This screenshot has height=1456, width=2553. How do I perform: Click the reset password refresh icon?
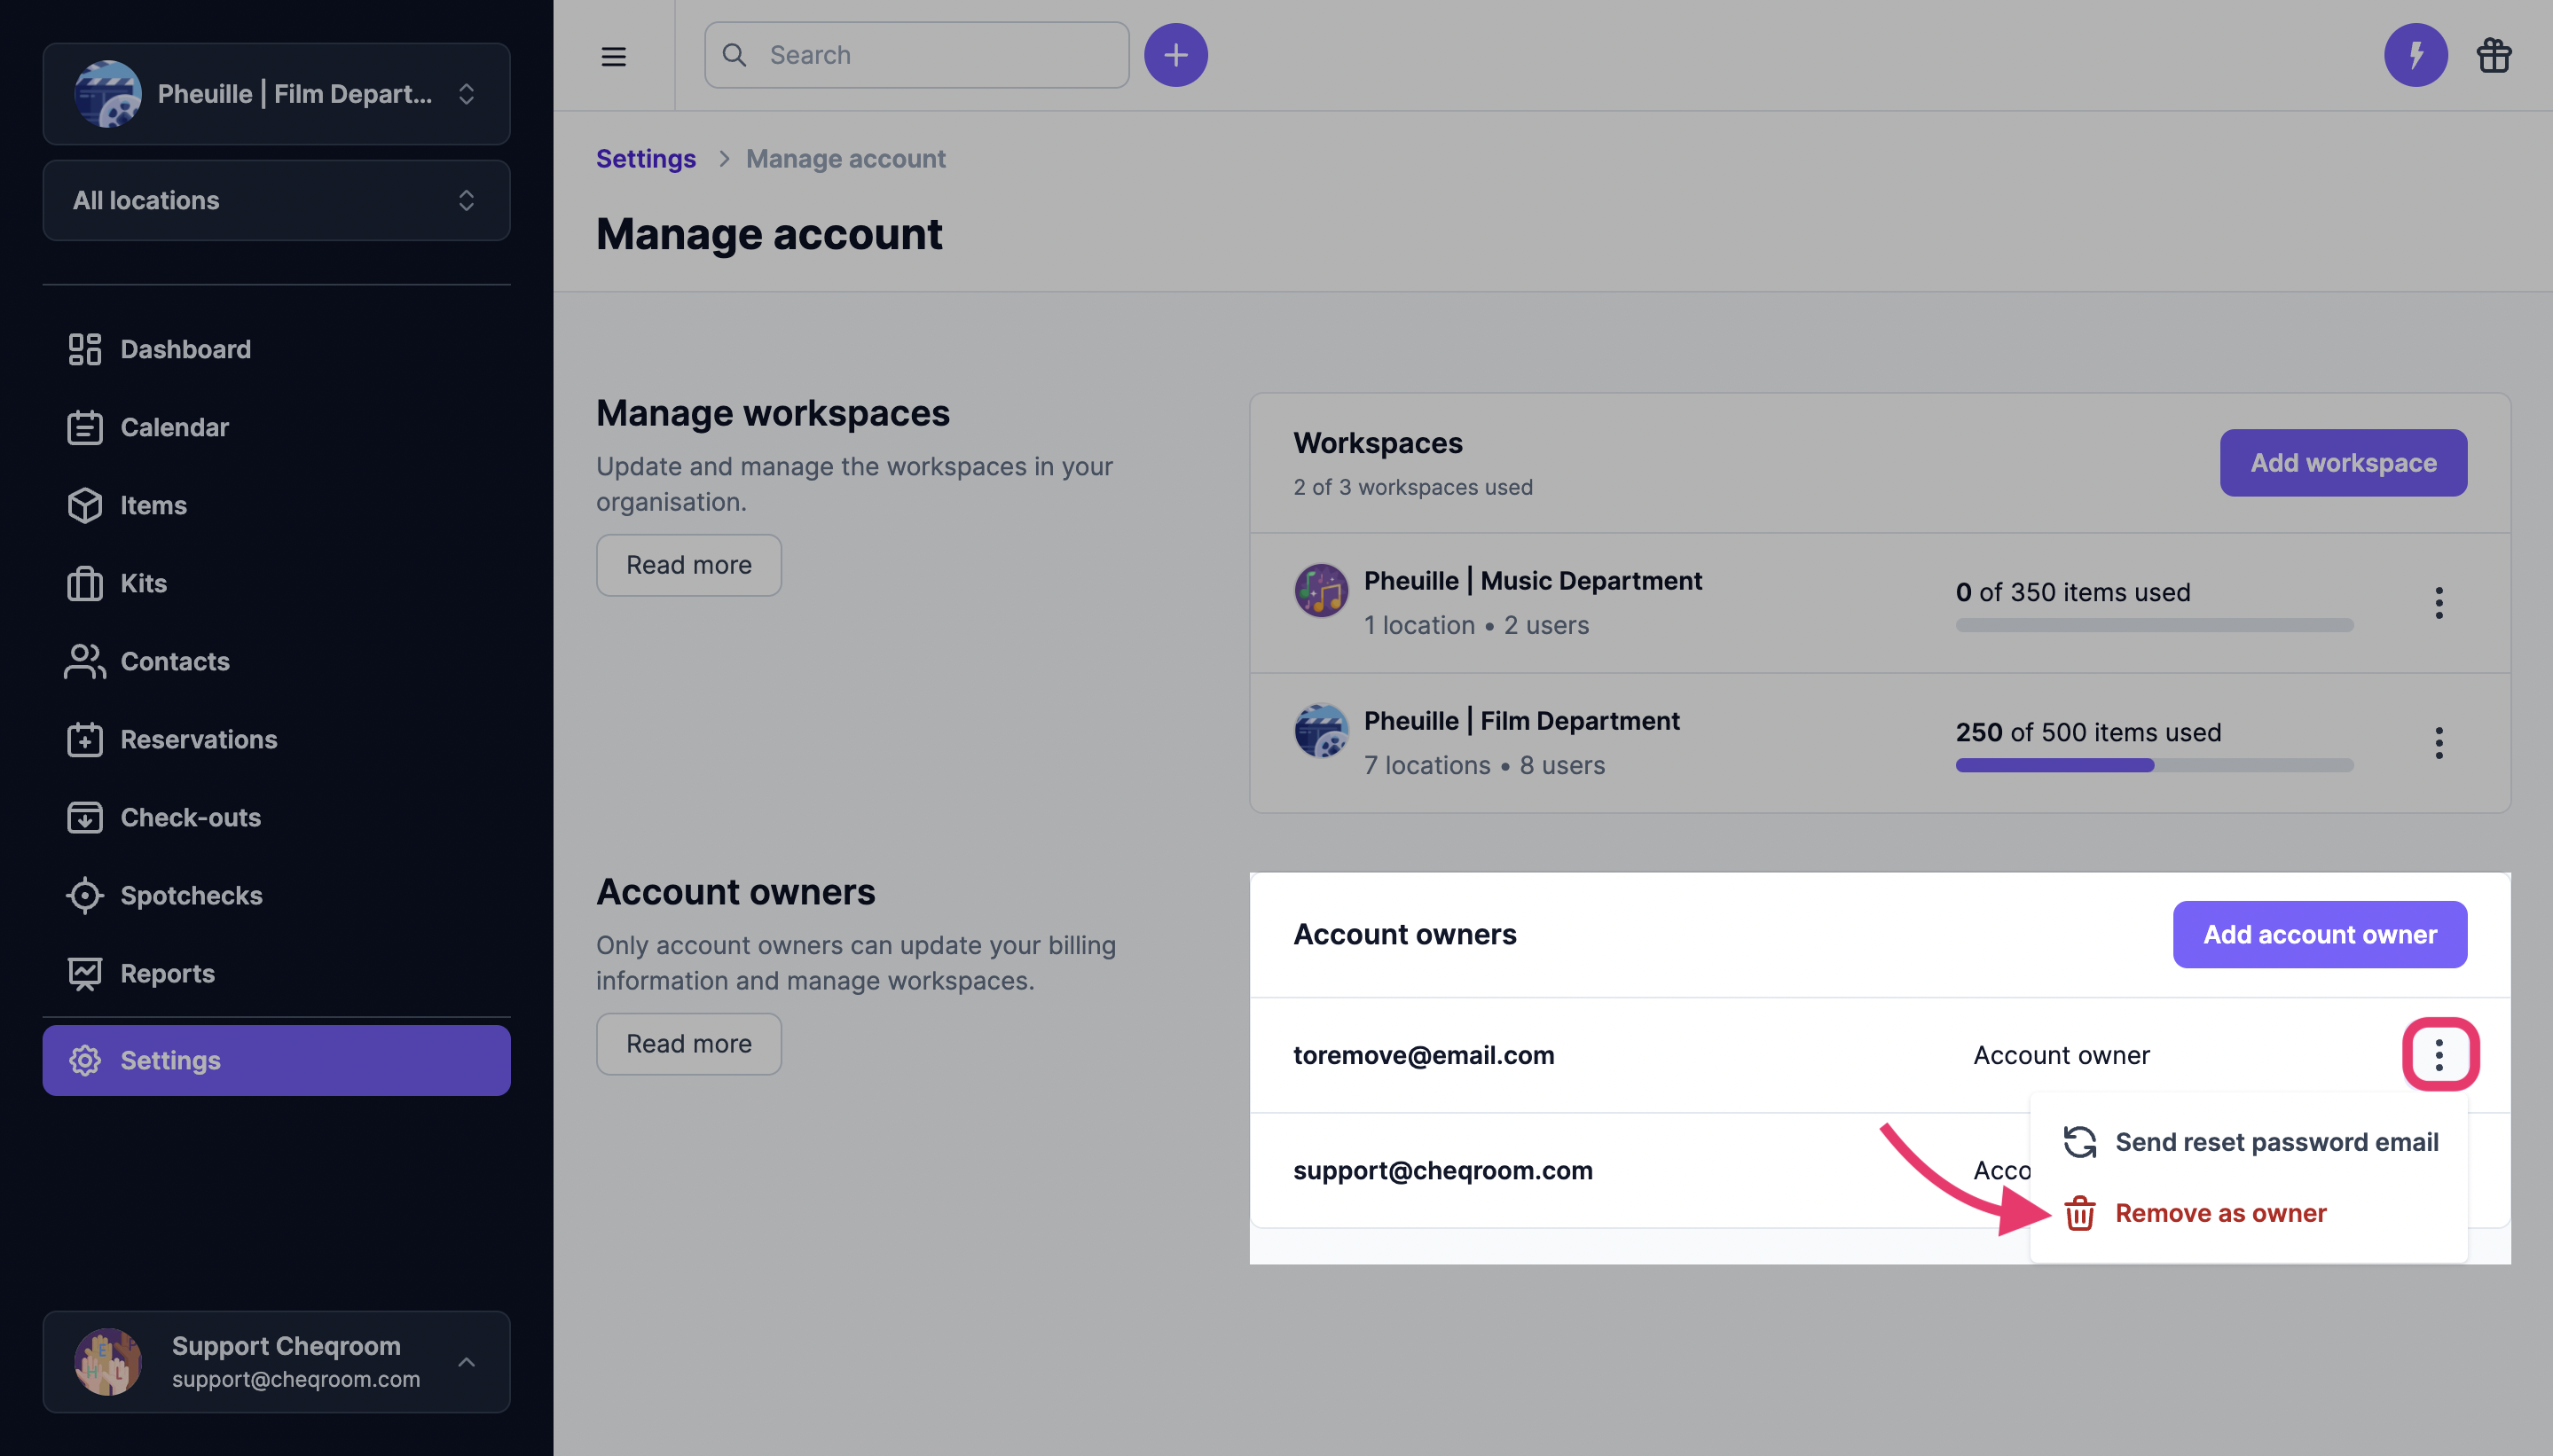pyautogui.click(x=2080, y=1142)
